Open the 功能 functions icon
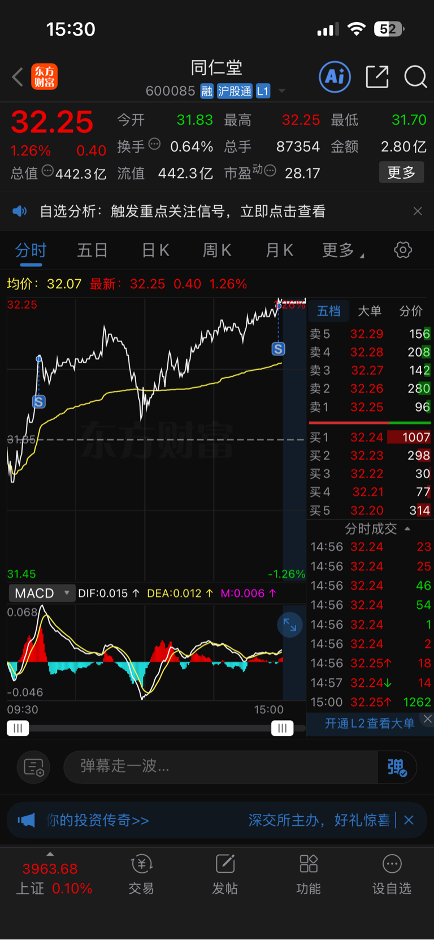The width and height of the screenshot is (434, 940). 309,874
